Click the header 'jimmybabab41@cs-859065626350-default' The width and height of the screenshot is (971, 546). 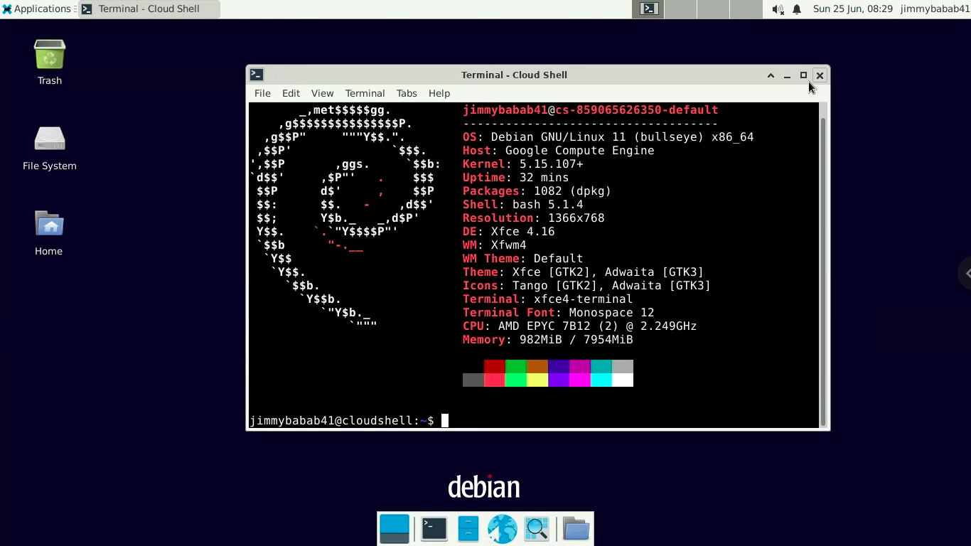[x=590, y=110]
